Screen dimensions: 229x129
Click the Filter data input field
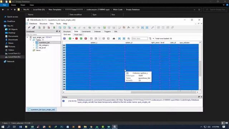pos(140,38)
